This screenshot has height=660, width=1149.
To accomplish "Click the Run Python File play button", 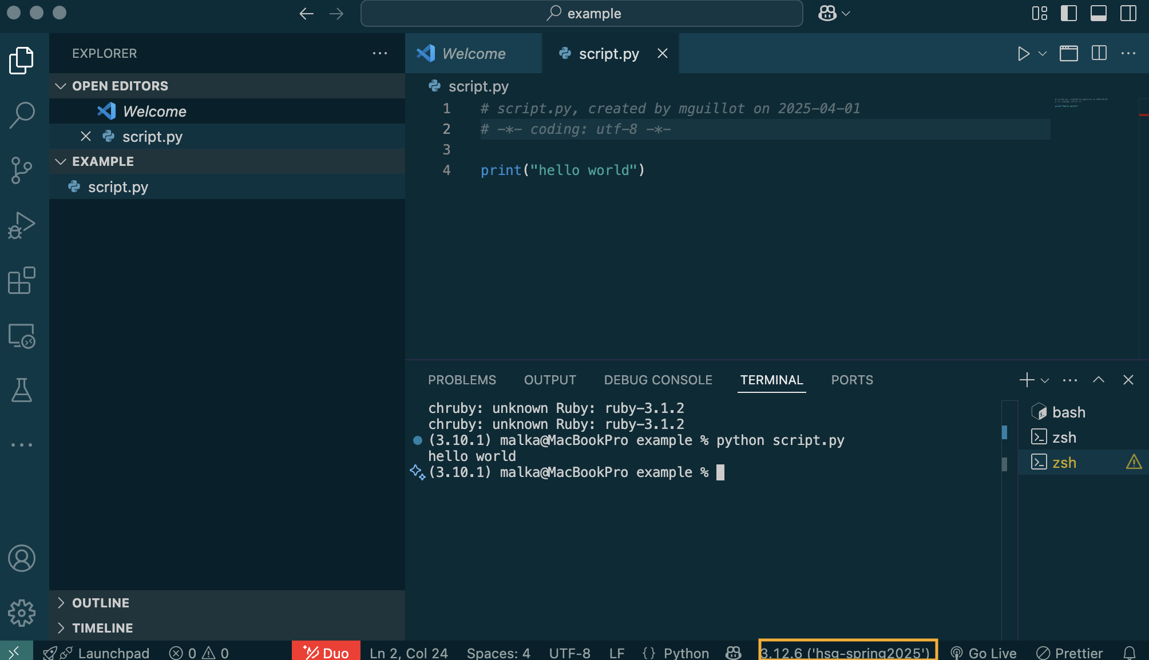I will tap(1023, 54).
